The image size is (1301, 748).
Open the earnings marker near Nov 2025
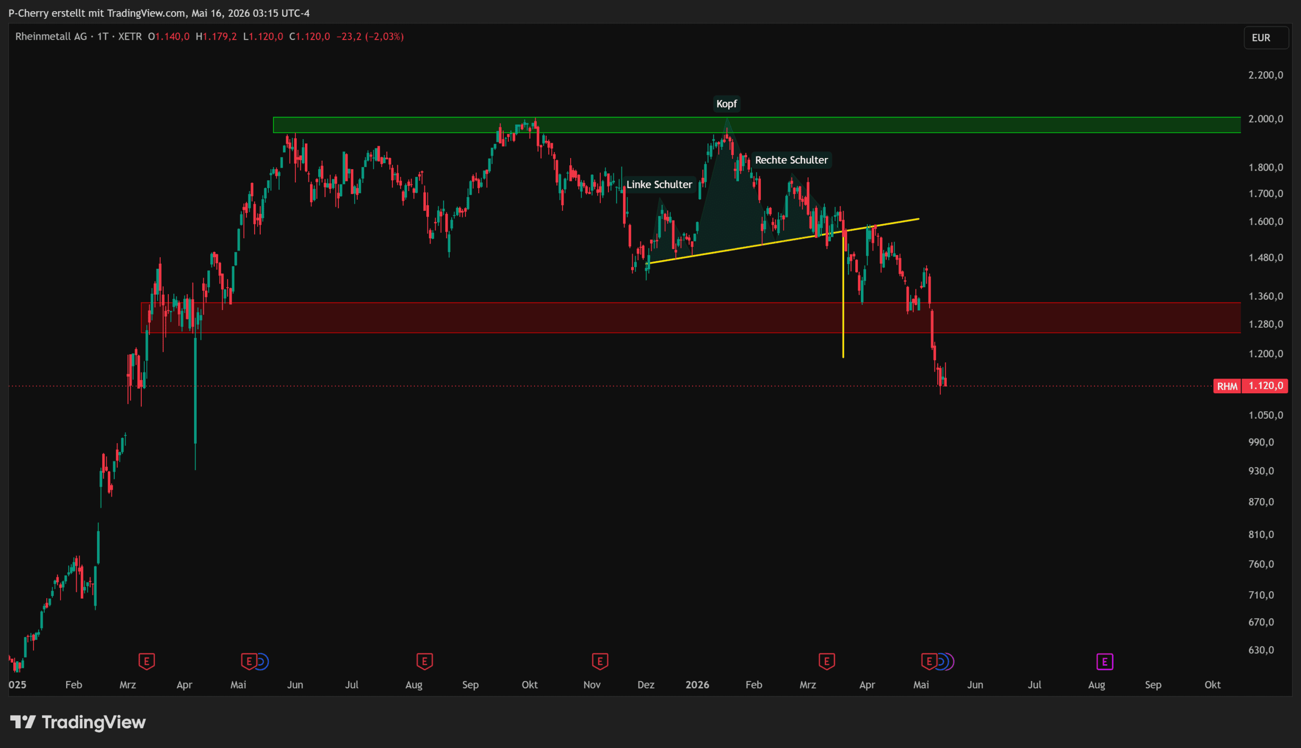(x=600, y=661)
